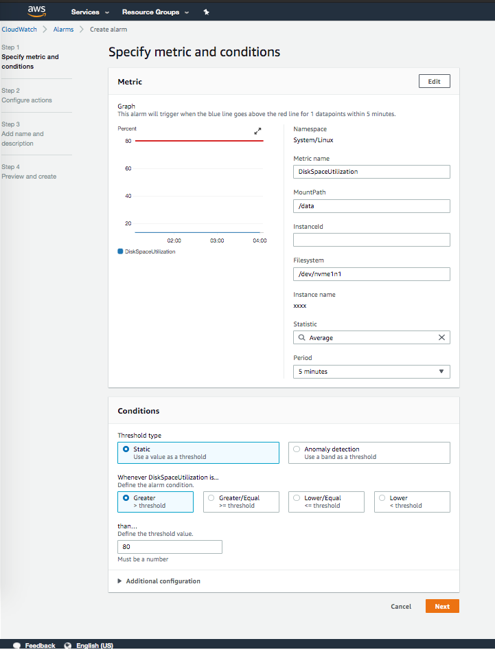Choose the Greater/Equal condition option
Screen dimensions: 495x650
click(x=211, y=497)
